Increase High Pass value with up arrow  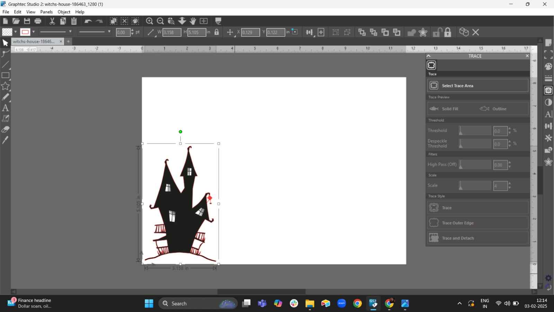[x=510, y=163]
